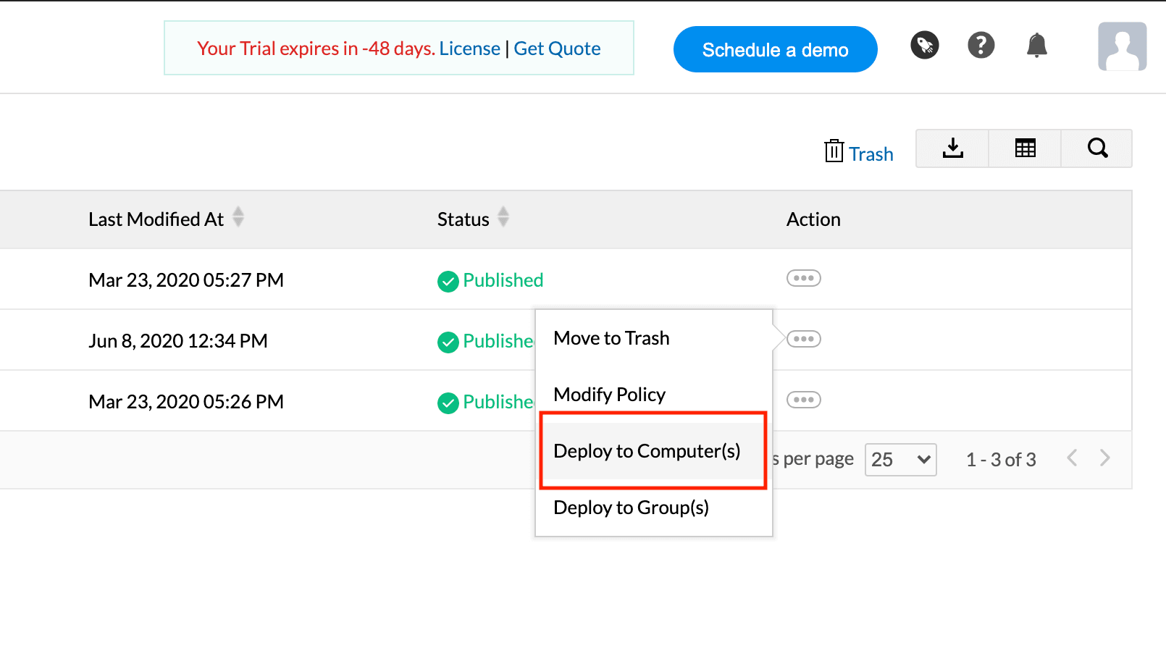Image resolution: width=1166 pixels, height=656 pixels.
Task: Click the search magnifier icon
Action: point(1097,148)
